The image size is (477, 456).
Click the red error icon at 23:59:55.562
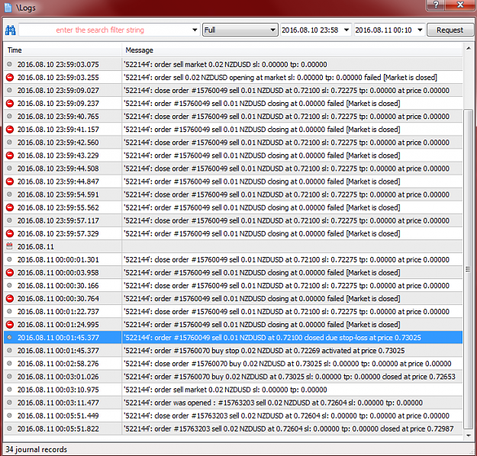point(10,207)
